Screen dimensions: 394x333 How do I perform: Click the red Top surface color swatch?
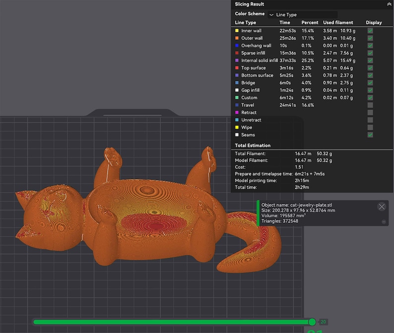point(237,68)
